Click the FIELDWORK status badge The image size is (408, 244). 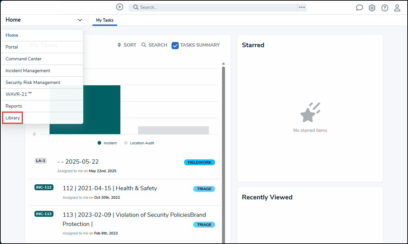(199, 162)
